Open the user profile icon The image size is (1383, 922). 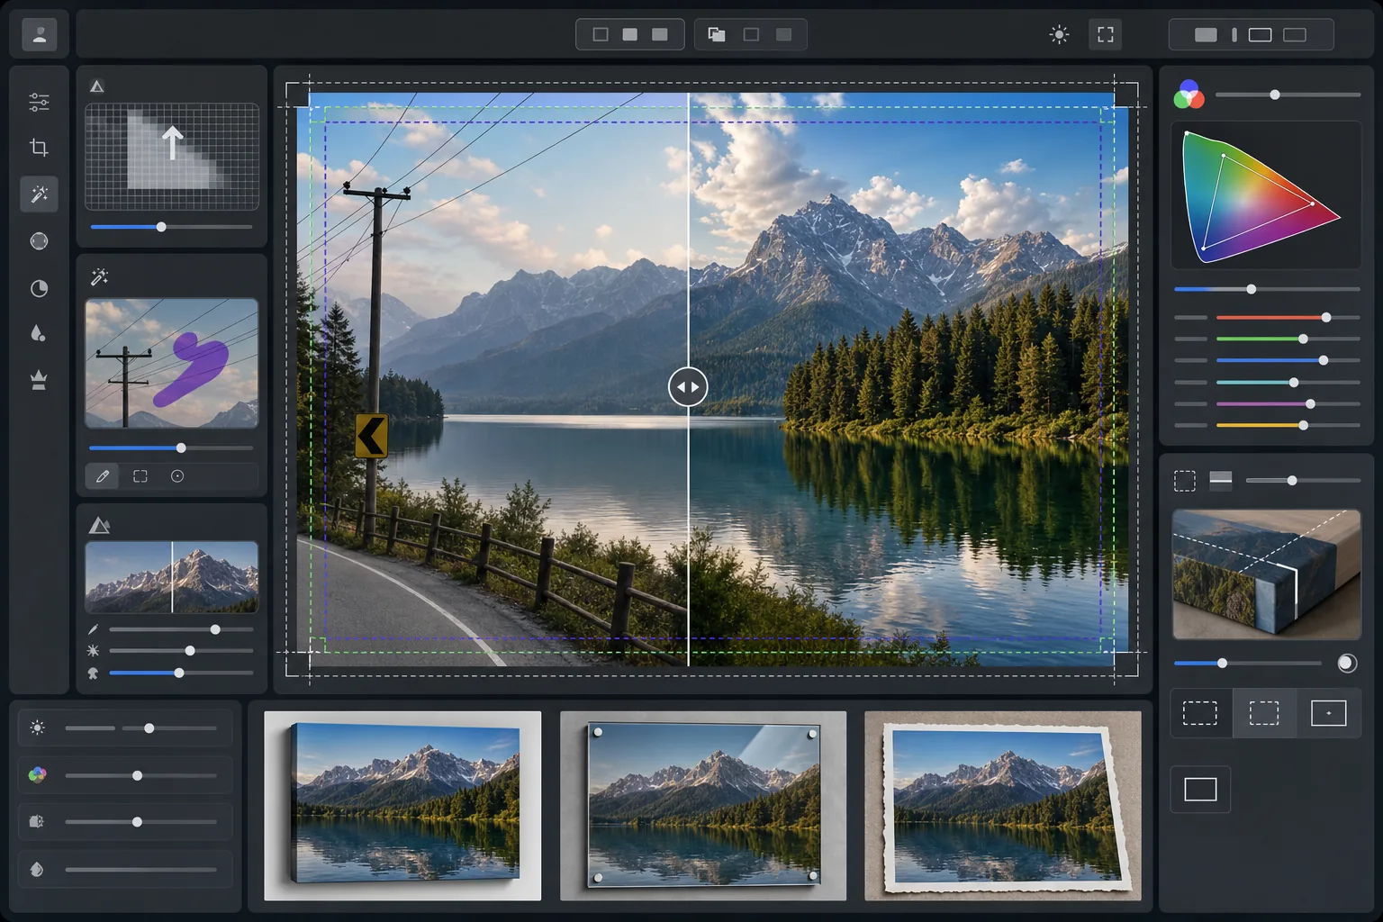39,35
